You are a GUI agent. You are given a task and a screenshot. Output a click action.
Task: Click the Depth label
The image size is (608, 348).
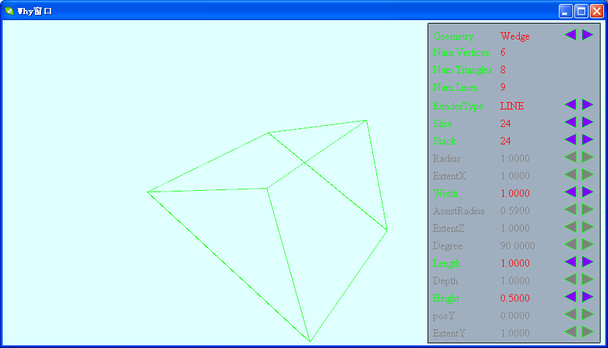point(445,281)
